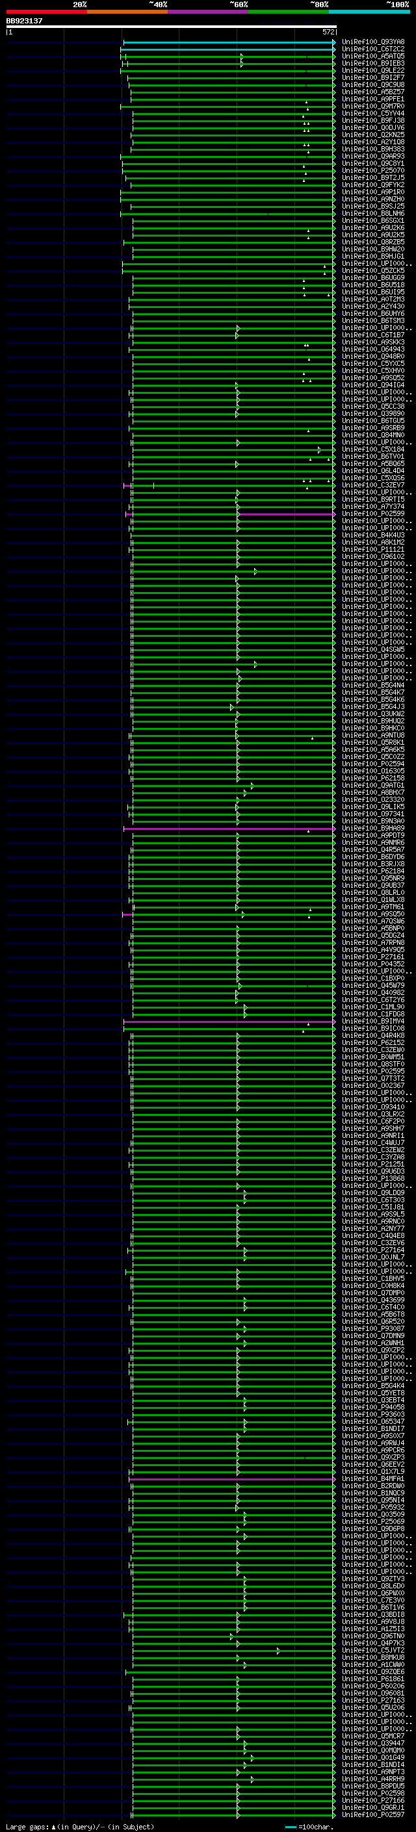The image size is (416, 1832).
Task: Select UniRef100_Q8RZB5 entry
Action: coord(373,242)
